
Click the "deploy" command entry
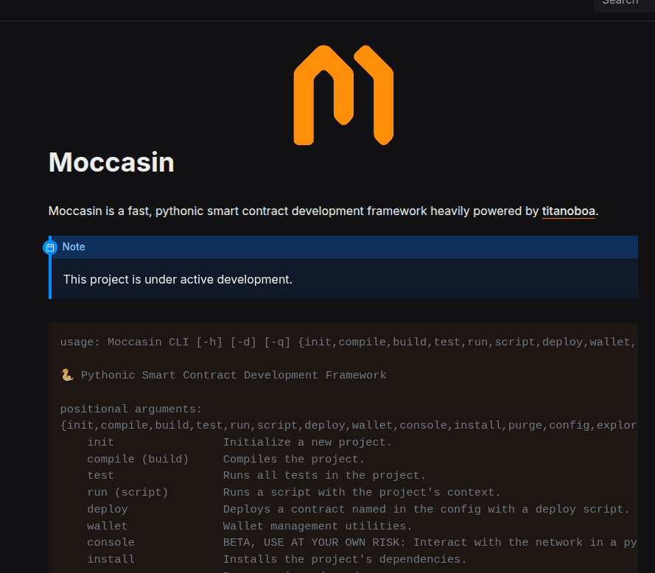click(107, 509)
